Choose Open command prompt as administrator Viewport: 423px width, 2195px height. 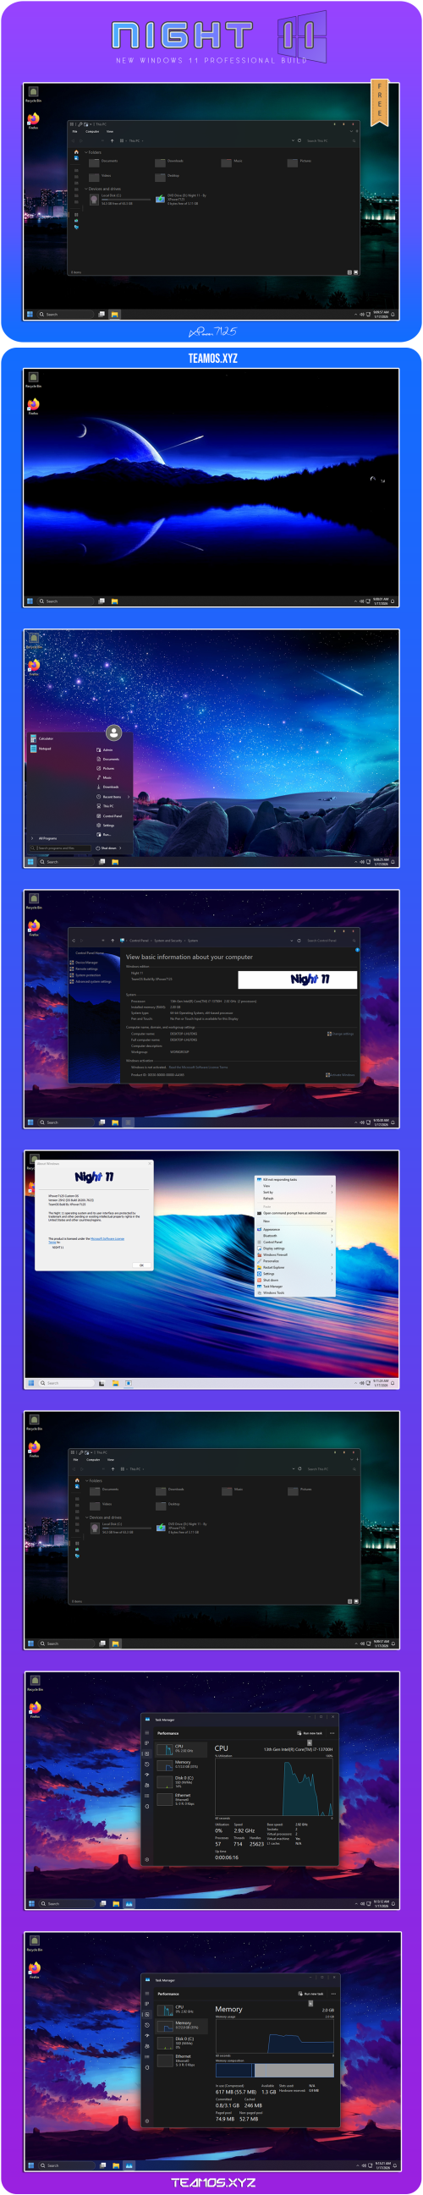[x=295, y=1212]
